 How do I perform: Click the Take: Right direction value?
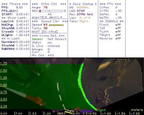[84, 21]
